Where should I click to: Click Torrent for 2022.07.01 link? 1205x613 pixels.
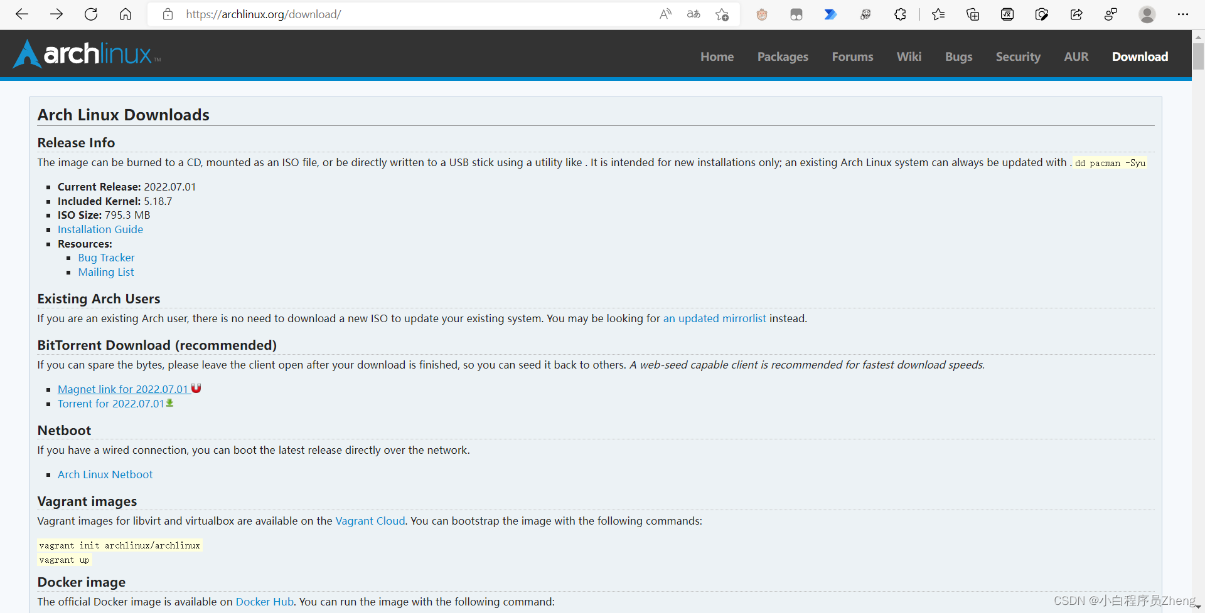point(111,404)
